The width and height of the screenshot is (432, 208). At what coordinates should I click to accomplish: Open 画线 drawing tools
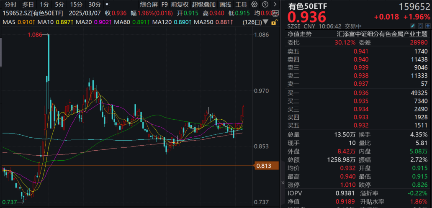point(225,5)
